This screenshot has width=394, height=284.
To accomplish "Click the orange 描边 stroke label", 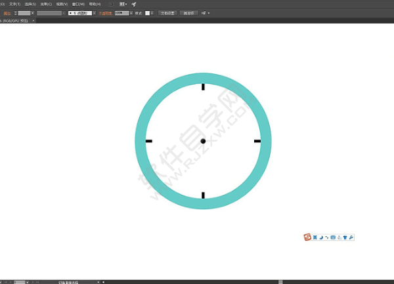I will 7,13.
